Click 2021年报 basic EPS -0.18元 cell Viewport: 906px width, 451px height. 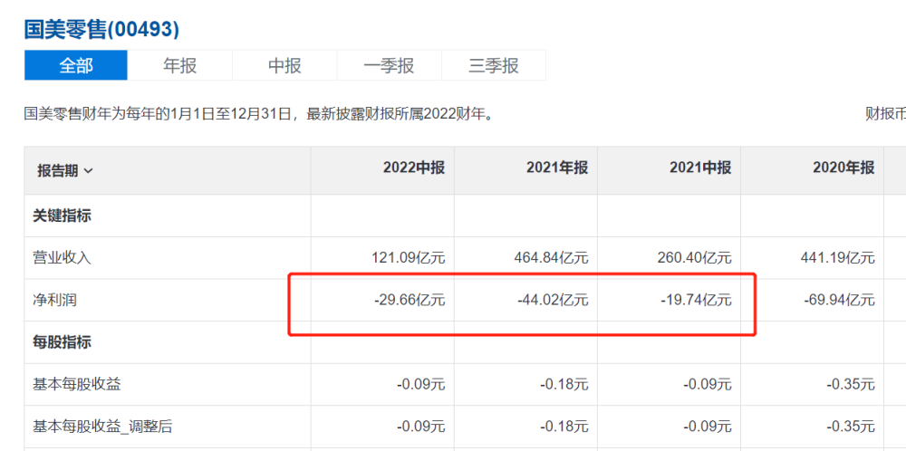tap(564, 385)
